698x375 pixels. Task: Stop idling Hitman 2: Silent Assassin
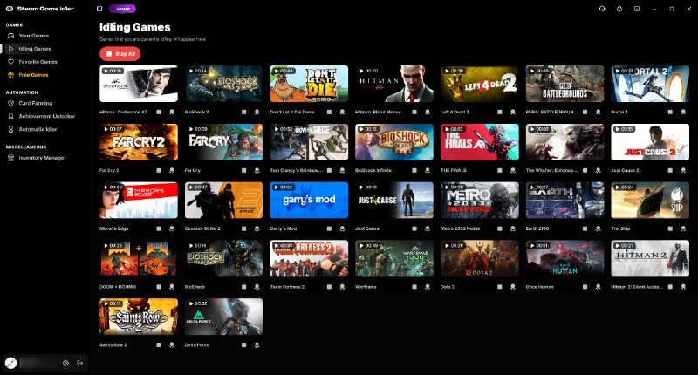pos(670,287)
